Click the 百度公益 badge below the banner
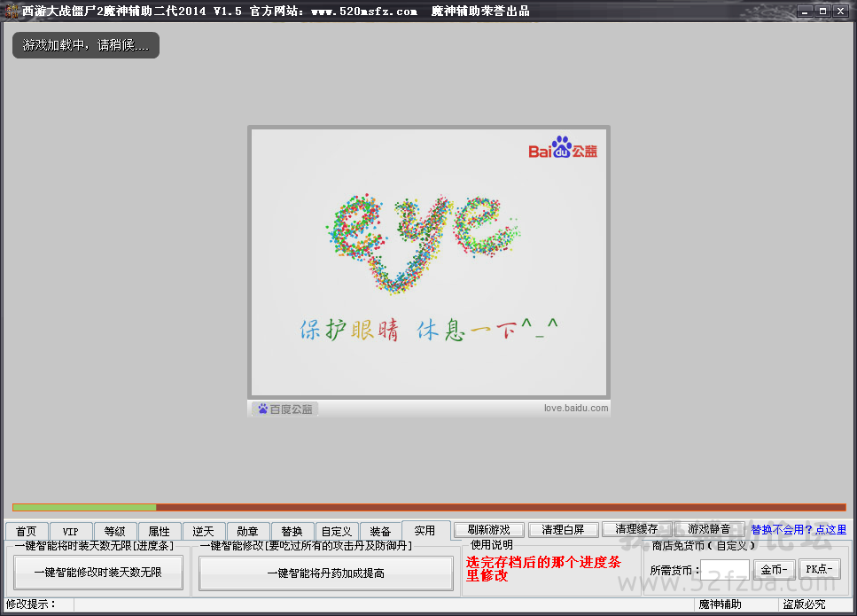 point(284,409)
